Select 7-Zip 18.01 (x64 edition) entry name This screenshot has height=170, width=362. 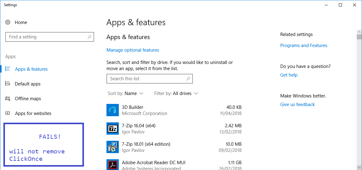coord(146,144)
